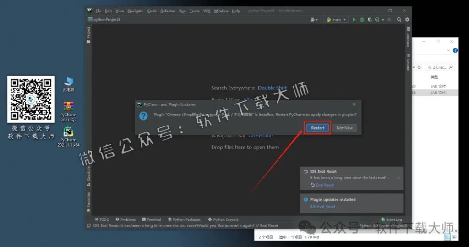Select the highlighted JAR 文件 row in Explorer
469x247 pixels.
click(x=435, y=93)
